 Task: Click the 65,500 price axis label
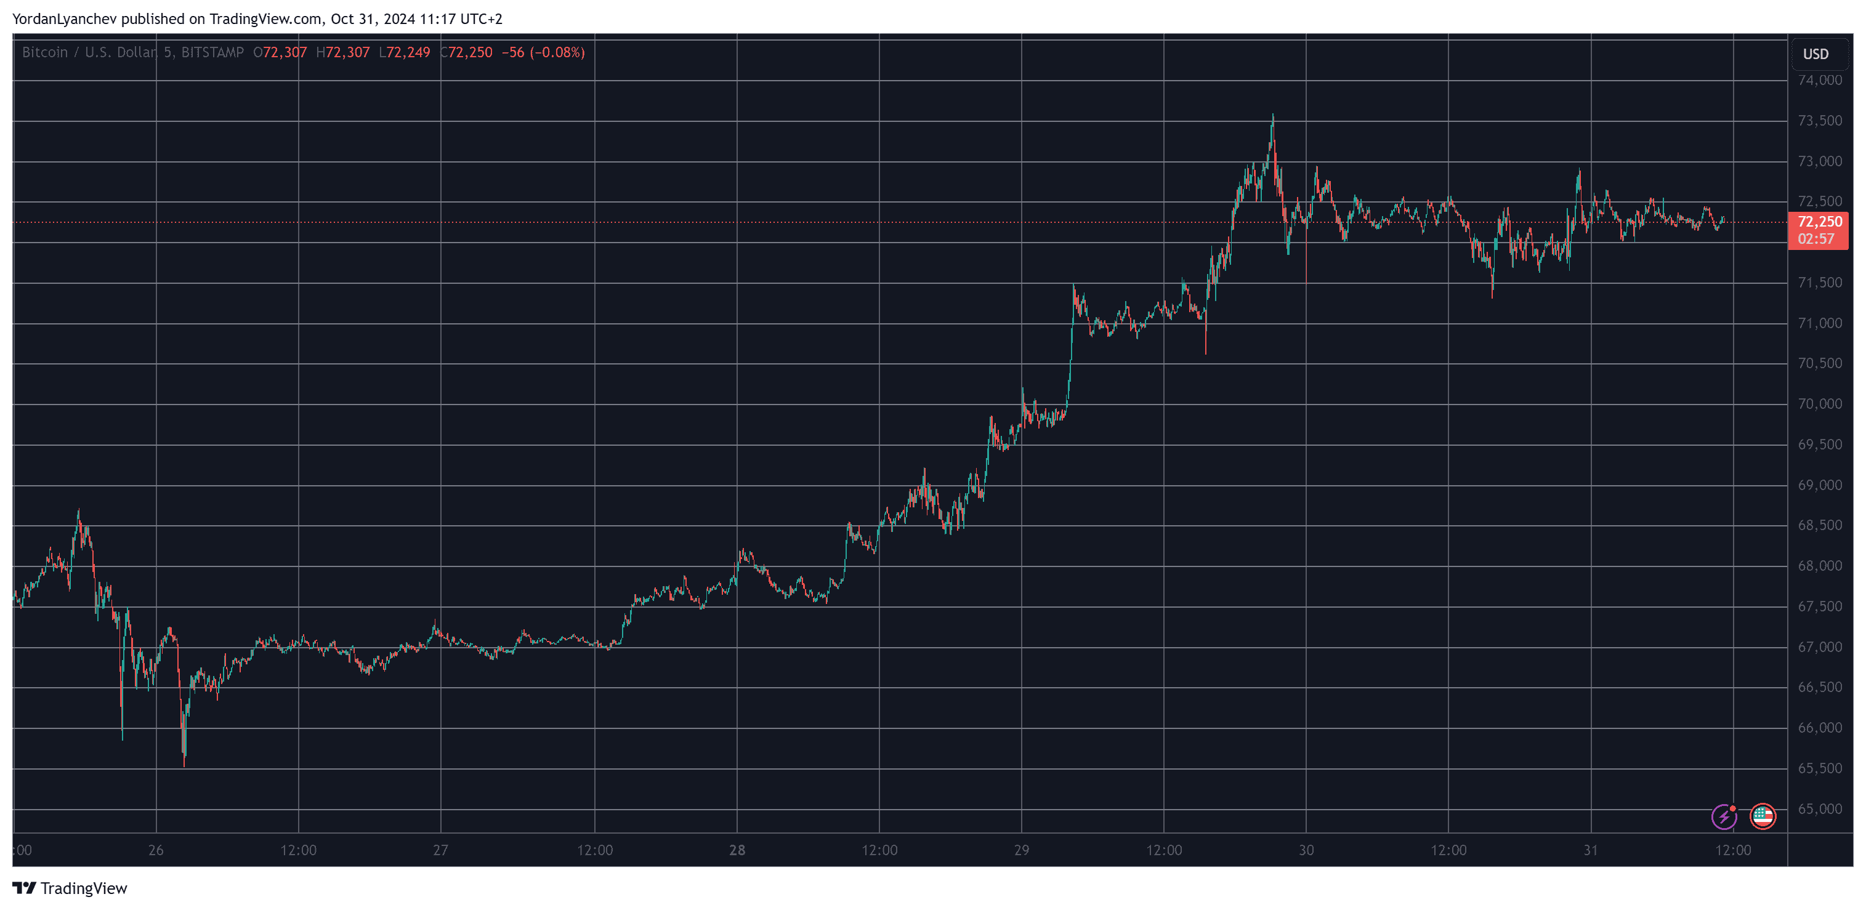1820,768
